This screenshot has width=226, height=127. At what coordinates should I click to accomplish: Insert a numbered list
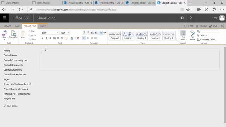tap(88, 33)
